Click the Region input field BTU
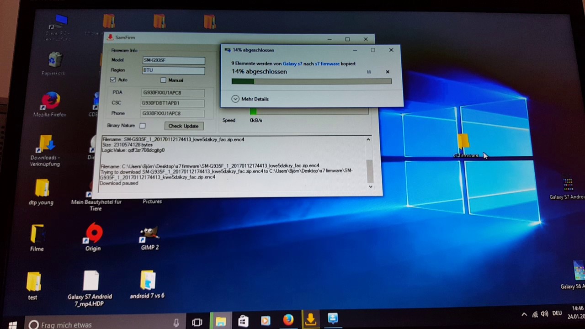This screenshot has width=585, height=329. tap(174, 70)
